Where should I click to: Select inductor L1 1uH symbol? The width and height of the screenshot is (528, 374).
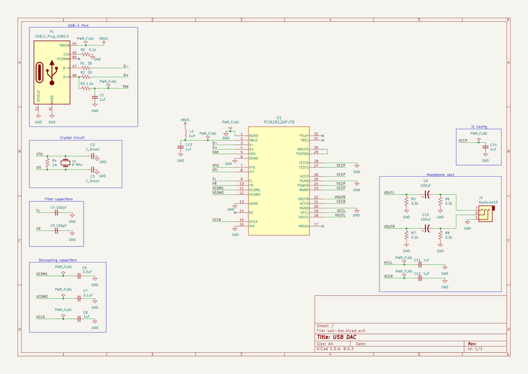(186, 134)
